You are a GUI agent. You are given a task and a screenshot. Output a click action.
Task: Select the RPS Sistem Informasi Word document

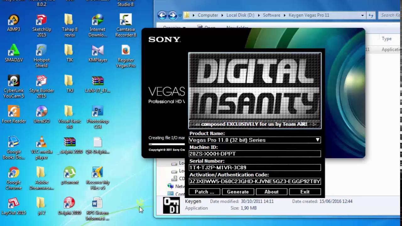pos(98,209)
